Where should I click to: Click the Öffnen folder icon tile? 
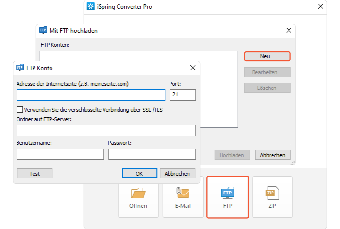138,197
